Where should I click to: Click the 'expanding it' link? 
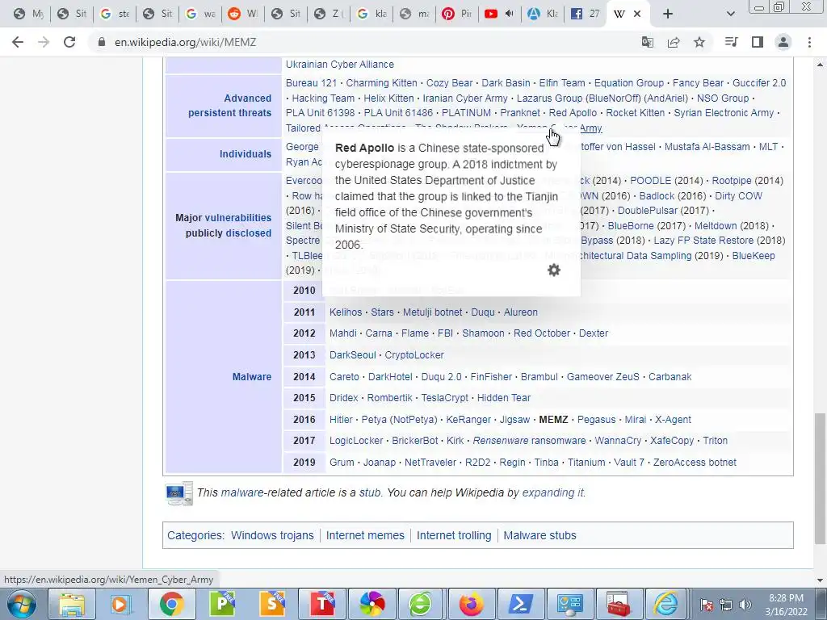pyautogui.click(x=552, y=492)
